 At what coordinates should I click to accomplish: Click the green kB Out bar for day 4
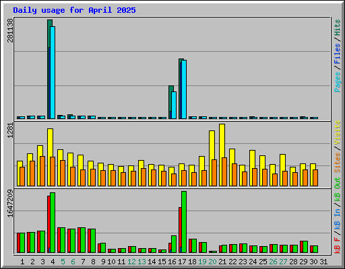[x=53, y=223]
